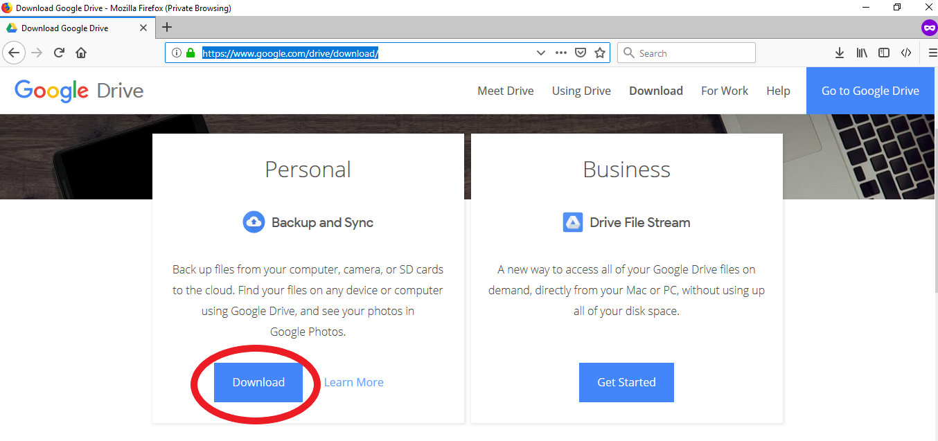Select the Download Google Drive tab
The image size is (938, 441).
click(76, 28)
